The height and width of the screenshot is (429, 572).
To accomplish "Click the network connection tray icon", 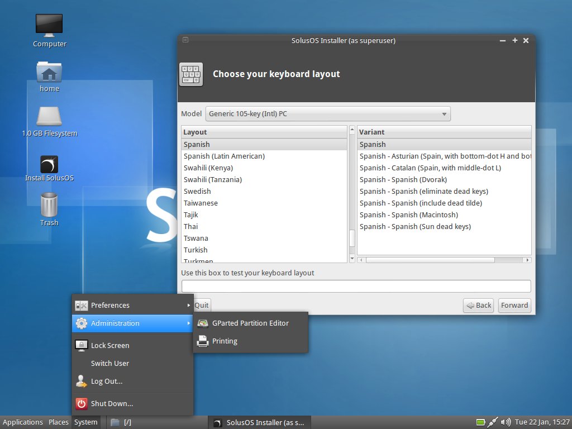I will [493, 422].
